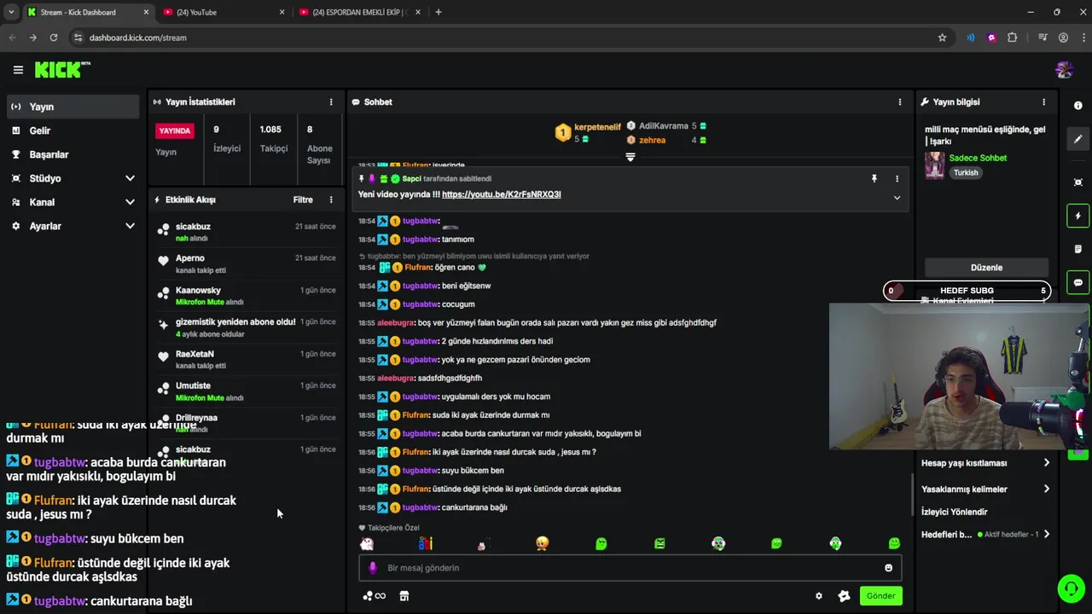
Task: Open the pinned youtu.be video link
Action: coord(502,194)
